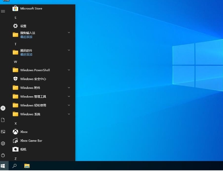Open the user account icon in sidebar
The height and width of the screenshot is (171, 223).
tap(3, 108)
